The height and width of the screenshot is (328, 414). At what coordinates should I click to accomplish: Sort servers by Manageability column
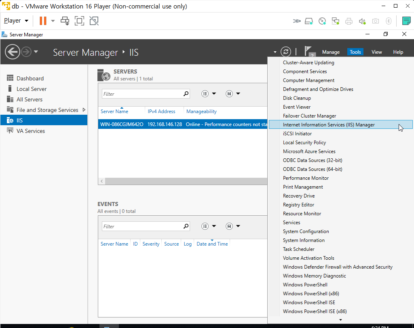pos(201,111)
